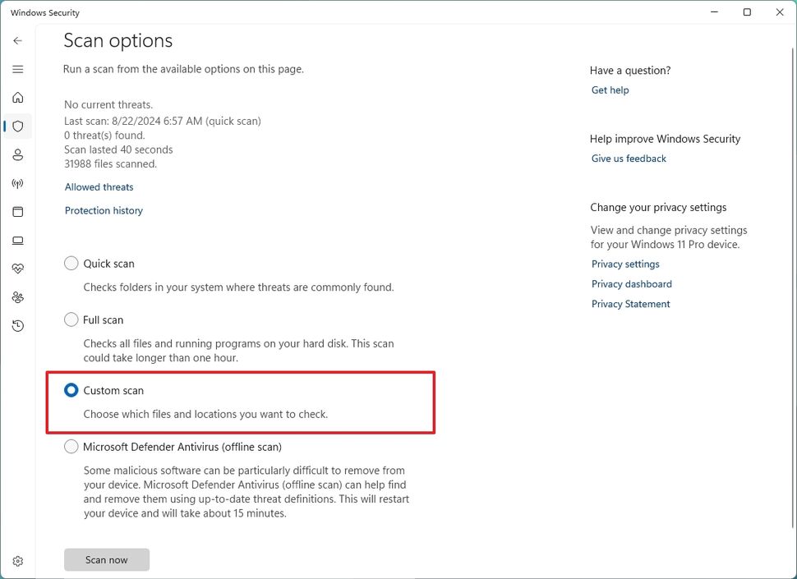Select the Full scan option
This screenshot has height=579, width=797.
(x=71, y=319)
